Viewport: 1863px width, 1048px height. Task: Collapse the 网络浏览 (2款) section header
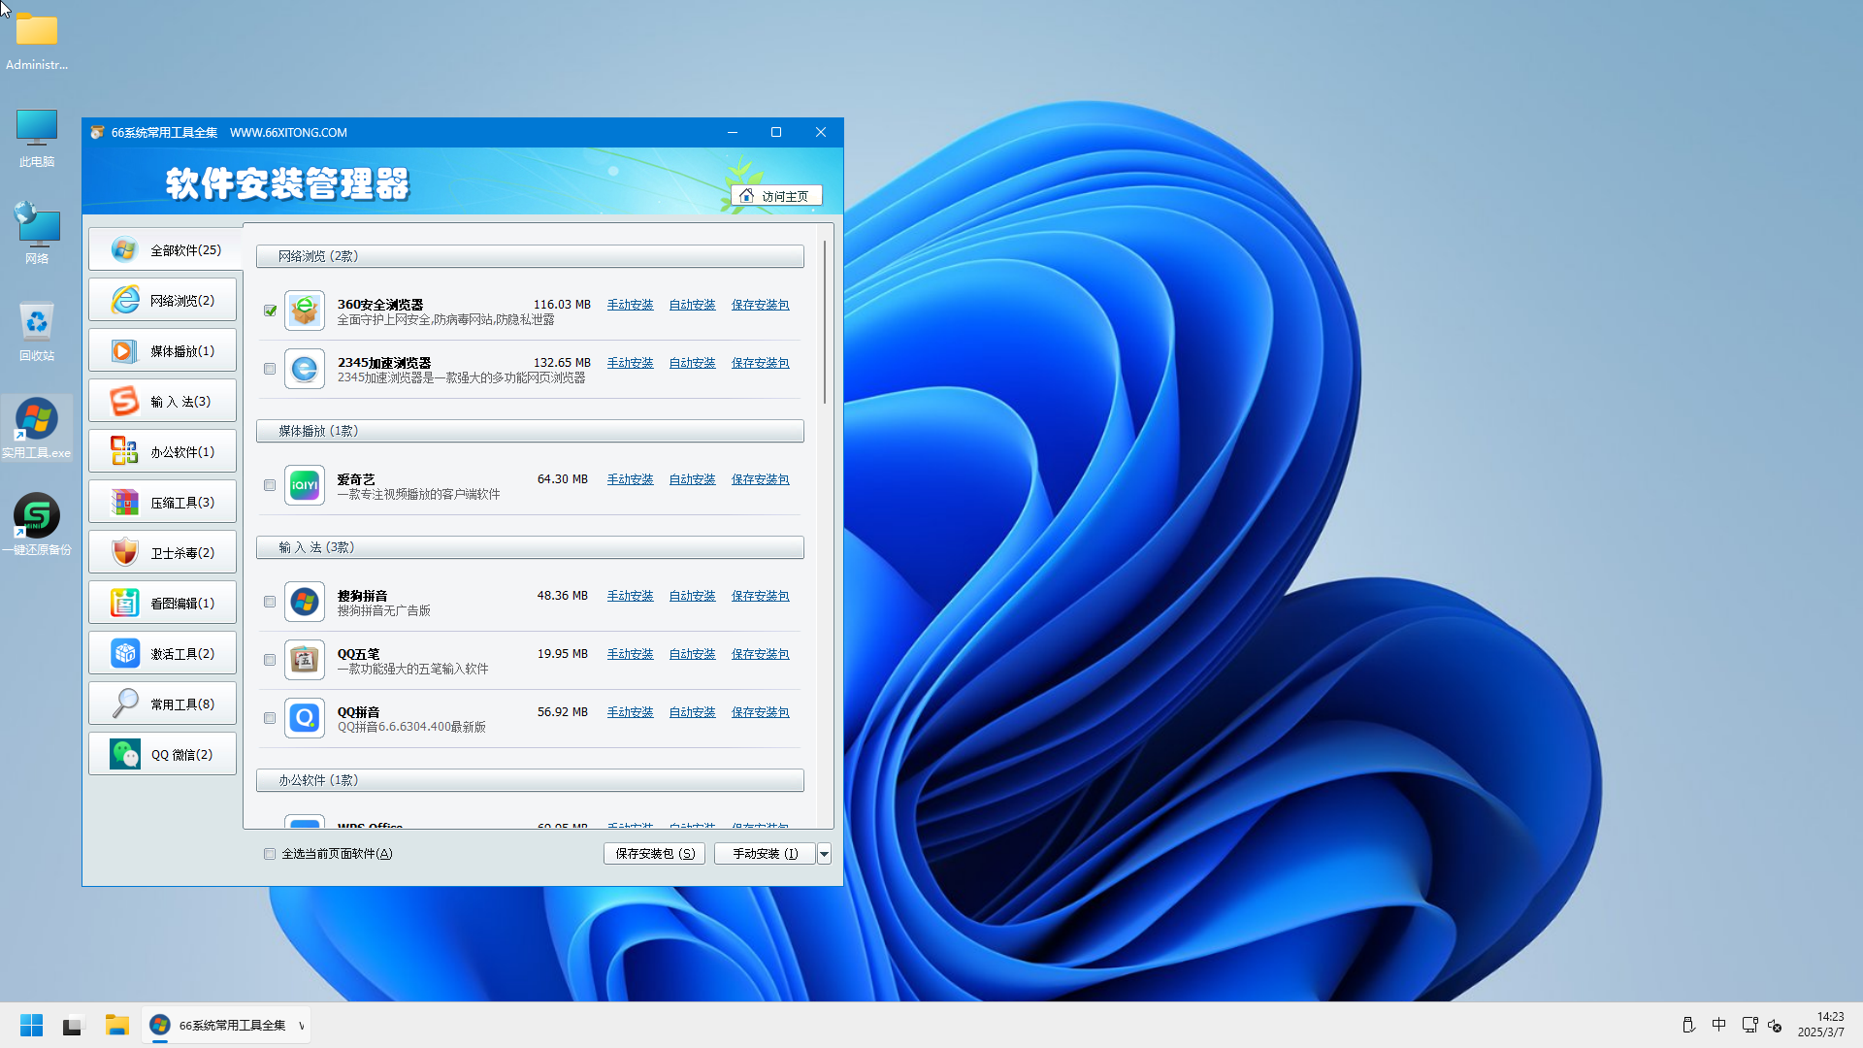coord(530,256)
